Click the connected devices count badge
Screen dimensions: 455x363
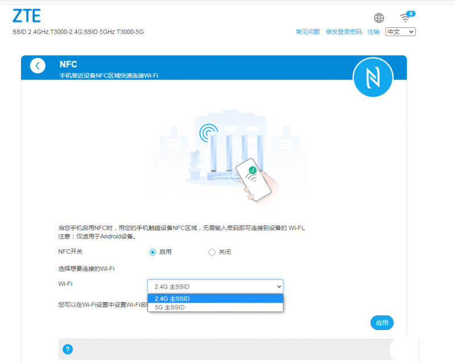tap(411, 14)
